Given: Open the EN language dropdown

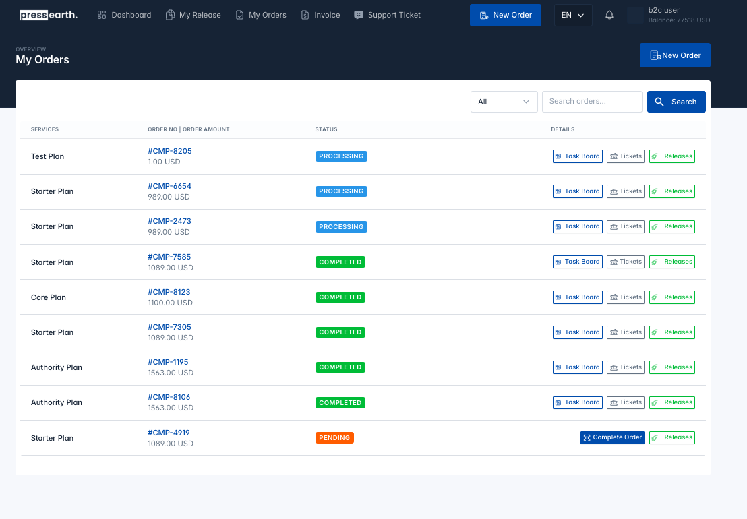Looking at the screenshot, I should coord(573,16).
